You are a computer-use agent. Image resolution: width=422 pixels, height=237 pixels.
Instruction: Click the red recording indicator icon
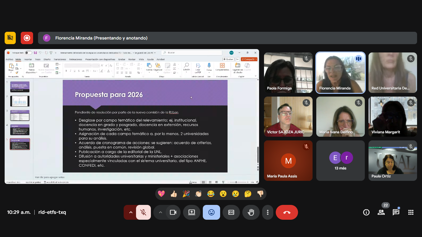pyautogui.click(x=27, y=38)
